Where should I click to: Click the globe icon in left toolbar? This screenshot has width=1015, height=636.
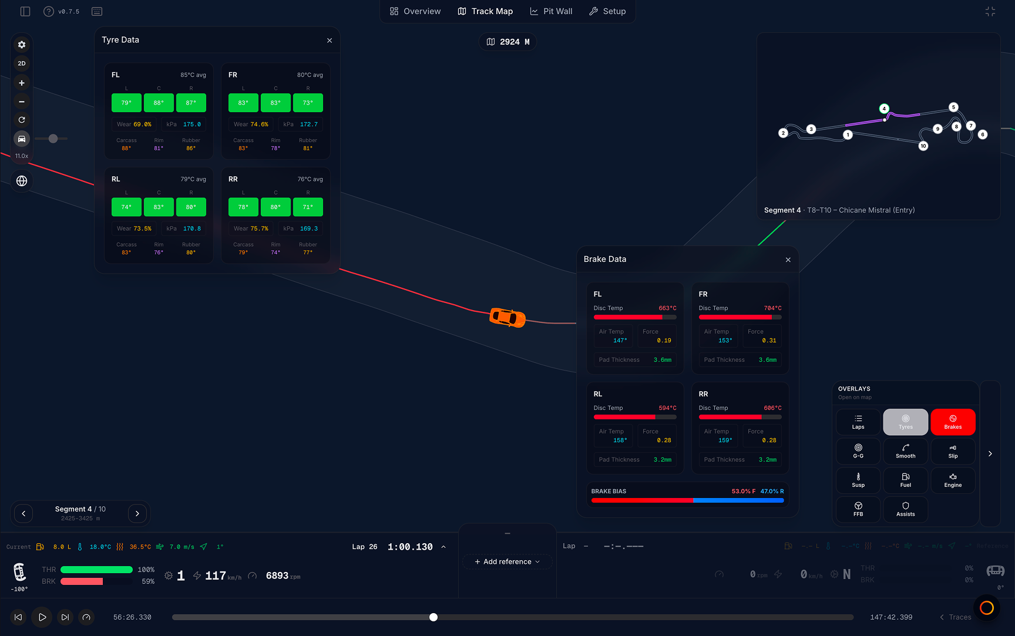[22, 181]
